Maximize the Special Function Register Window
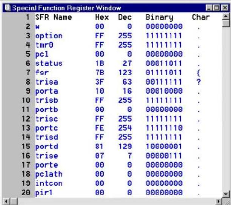Viewport: 231px width, 205px height. point(216,8)
